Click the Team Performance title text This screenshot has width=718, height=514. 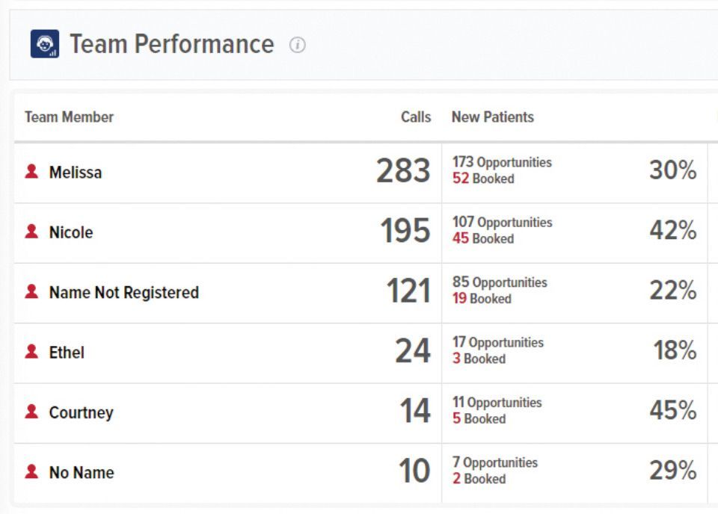pos(172,44)
